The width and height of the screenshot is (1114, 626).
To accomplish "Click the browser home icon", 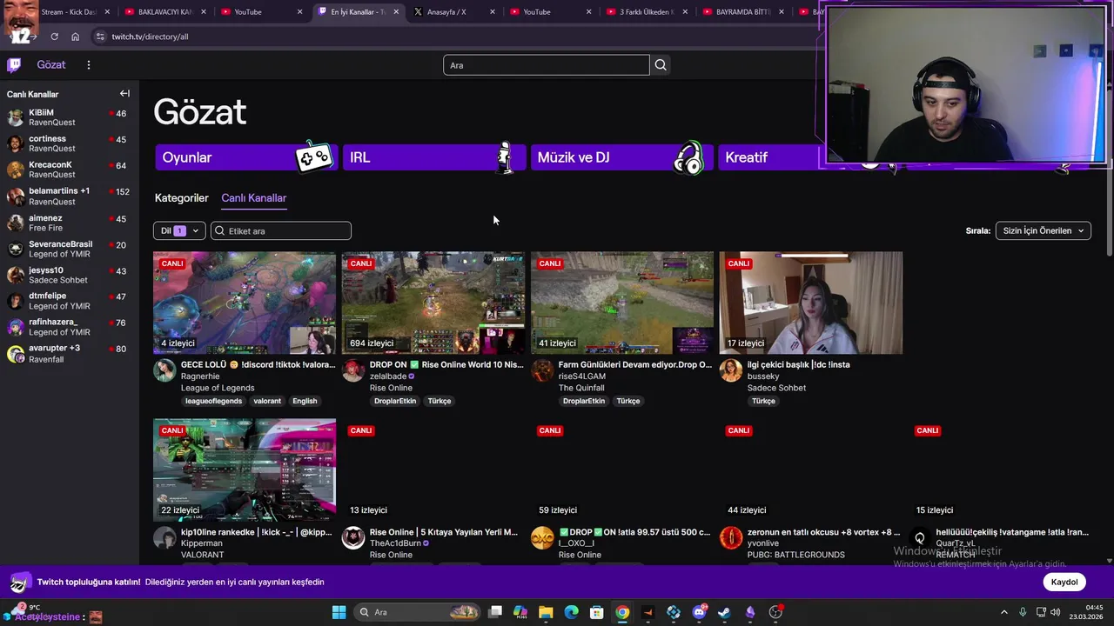I will pos(75,37).
